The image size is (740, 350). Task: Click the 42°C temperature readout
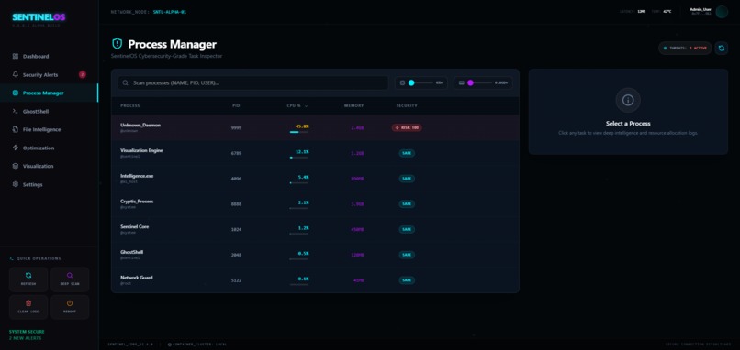coord(667,11)
